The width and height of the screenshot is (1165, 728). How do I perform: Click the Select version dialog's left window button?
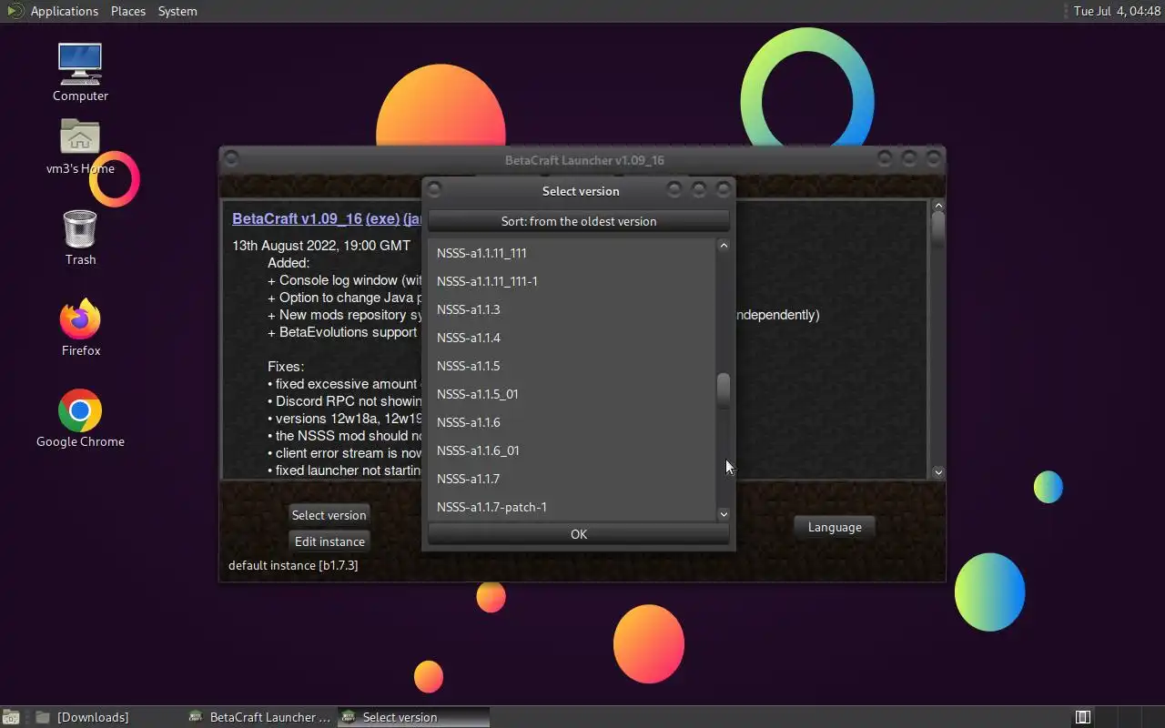(x=434, y=189)
